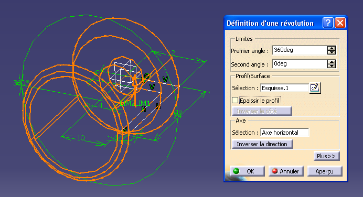This screenshot has width=363, height=197.
Task: Decrease Premier angle with the down arrow
Action: [332, 52]
